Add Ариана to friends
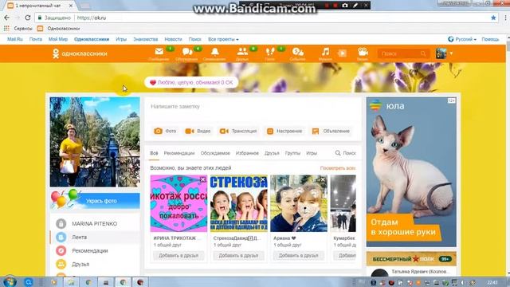This screenshot has width=510, height=287. (299, 255)
